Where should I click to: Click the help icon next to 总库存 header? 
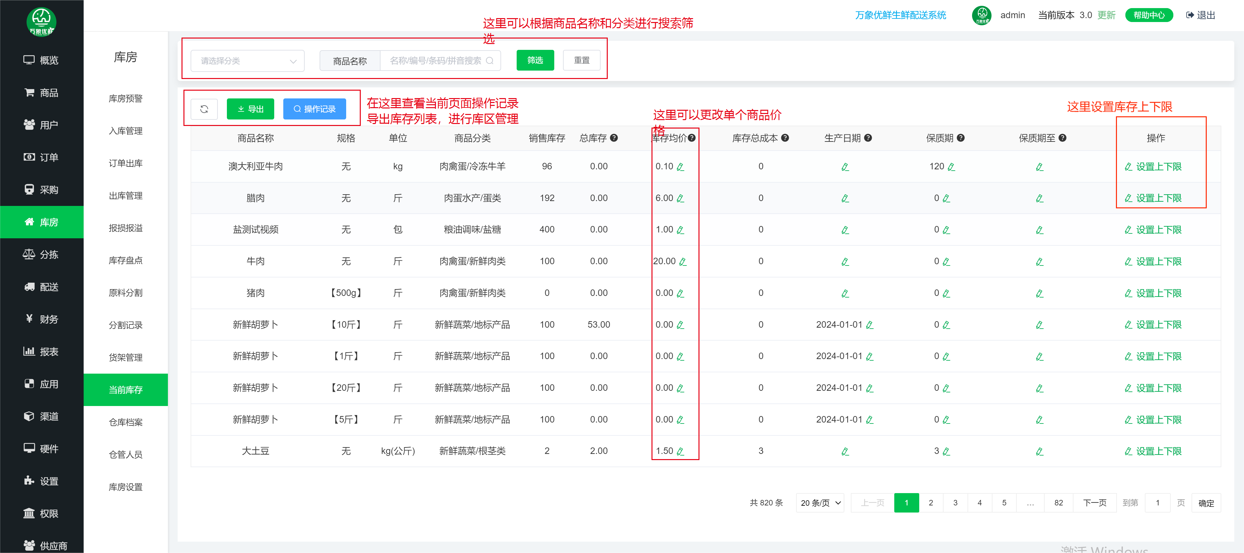613,138
